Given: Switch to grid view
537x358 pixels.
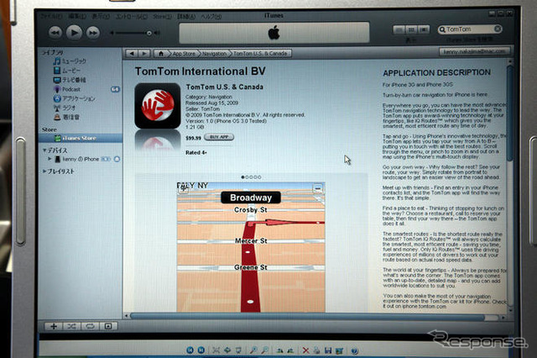Looking at the screenshot, I should pos(411,30).
